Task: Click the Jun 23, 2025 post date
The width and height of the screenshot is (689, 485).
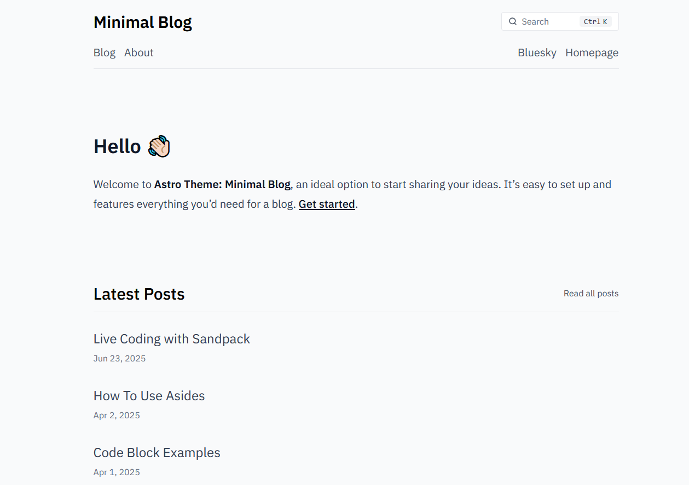Action: coord(119,358)
